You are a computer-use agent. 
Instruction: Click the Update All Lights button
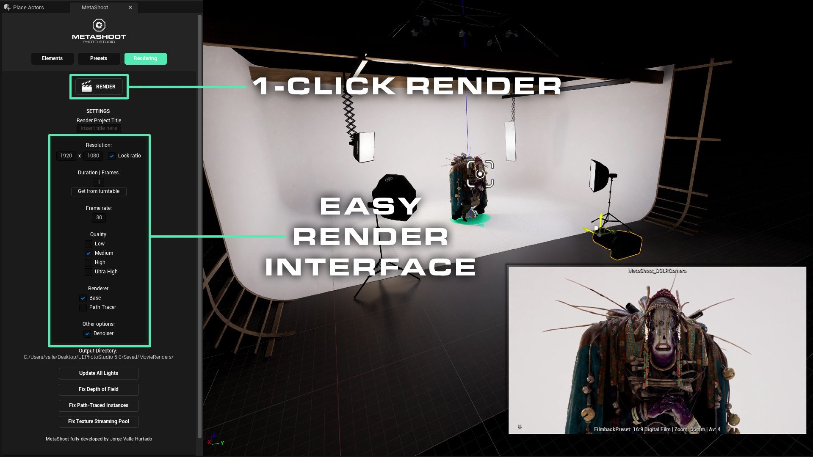tap(99, 373)
